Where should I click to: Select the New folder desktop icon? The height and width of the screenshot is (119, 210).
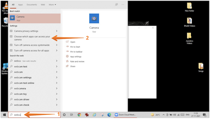pyautogui.click(x=189, y=7)
